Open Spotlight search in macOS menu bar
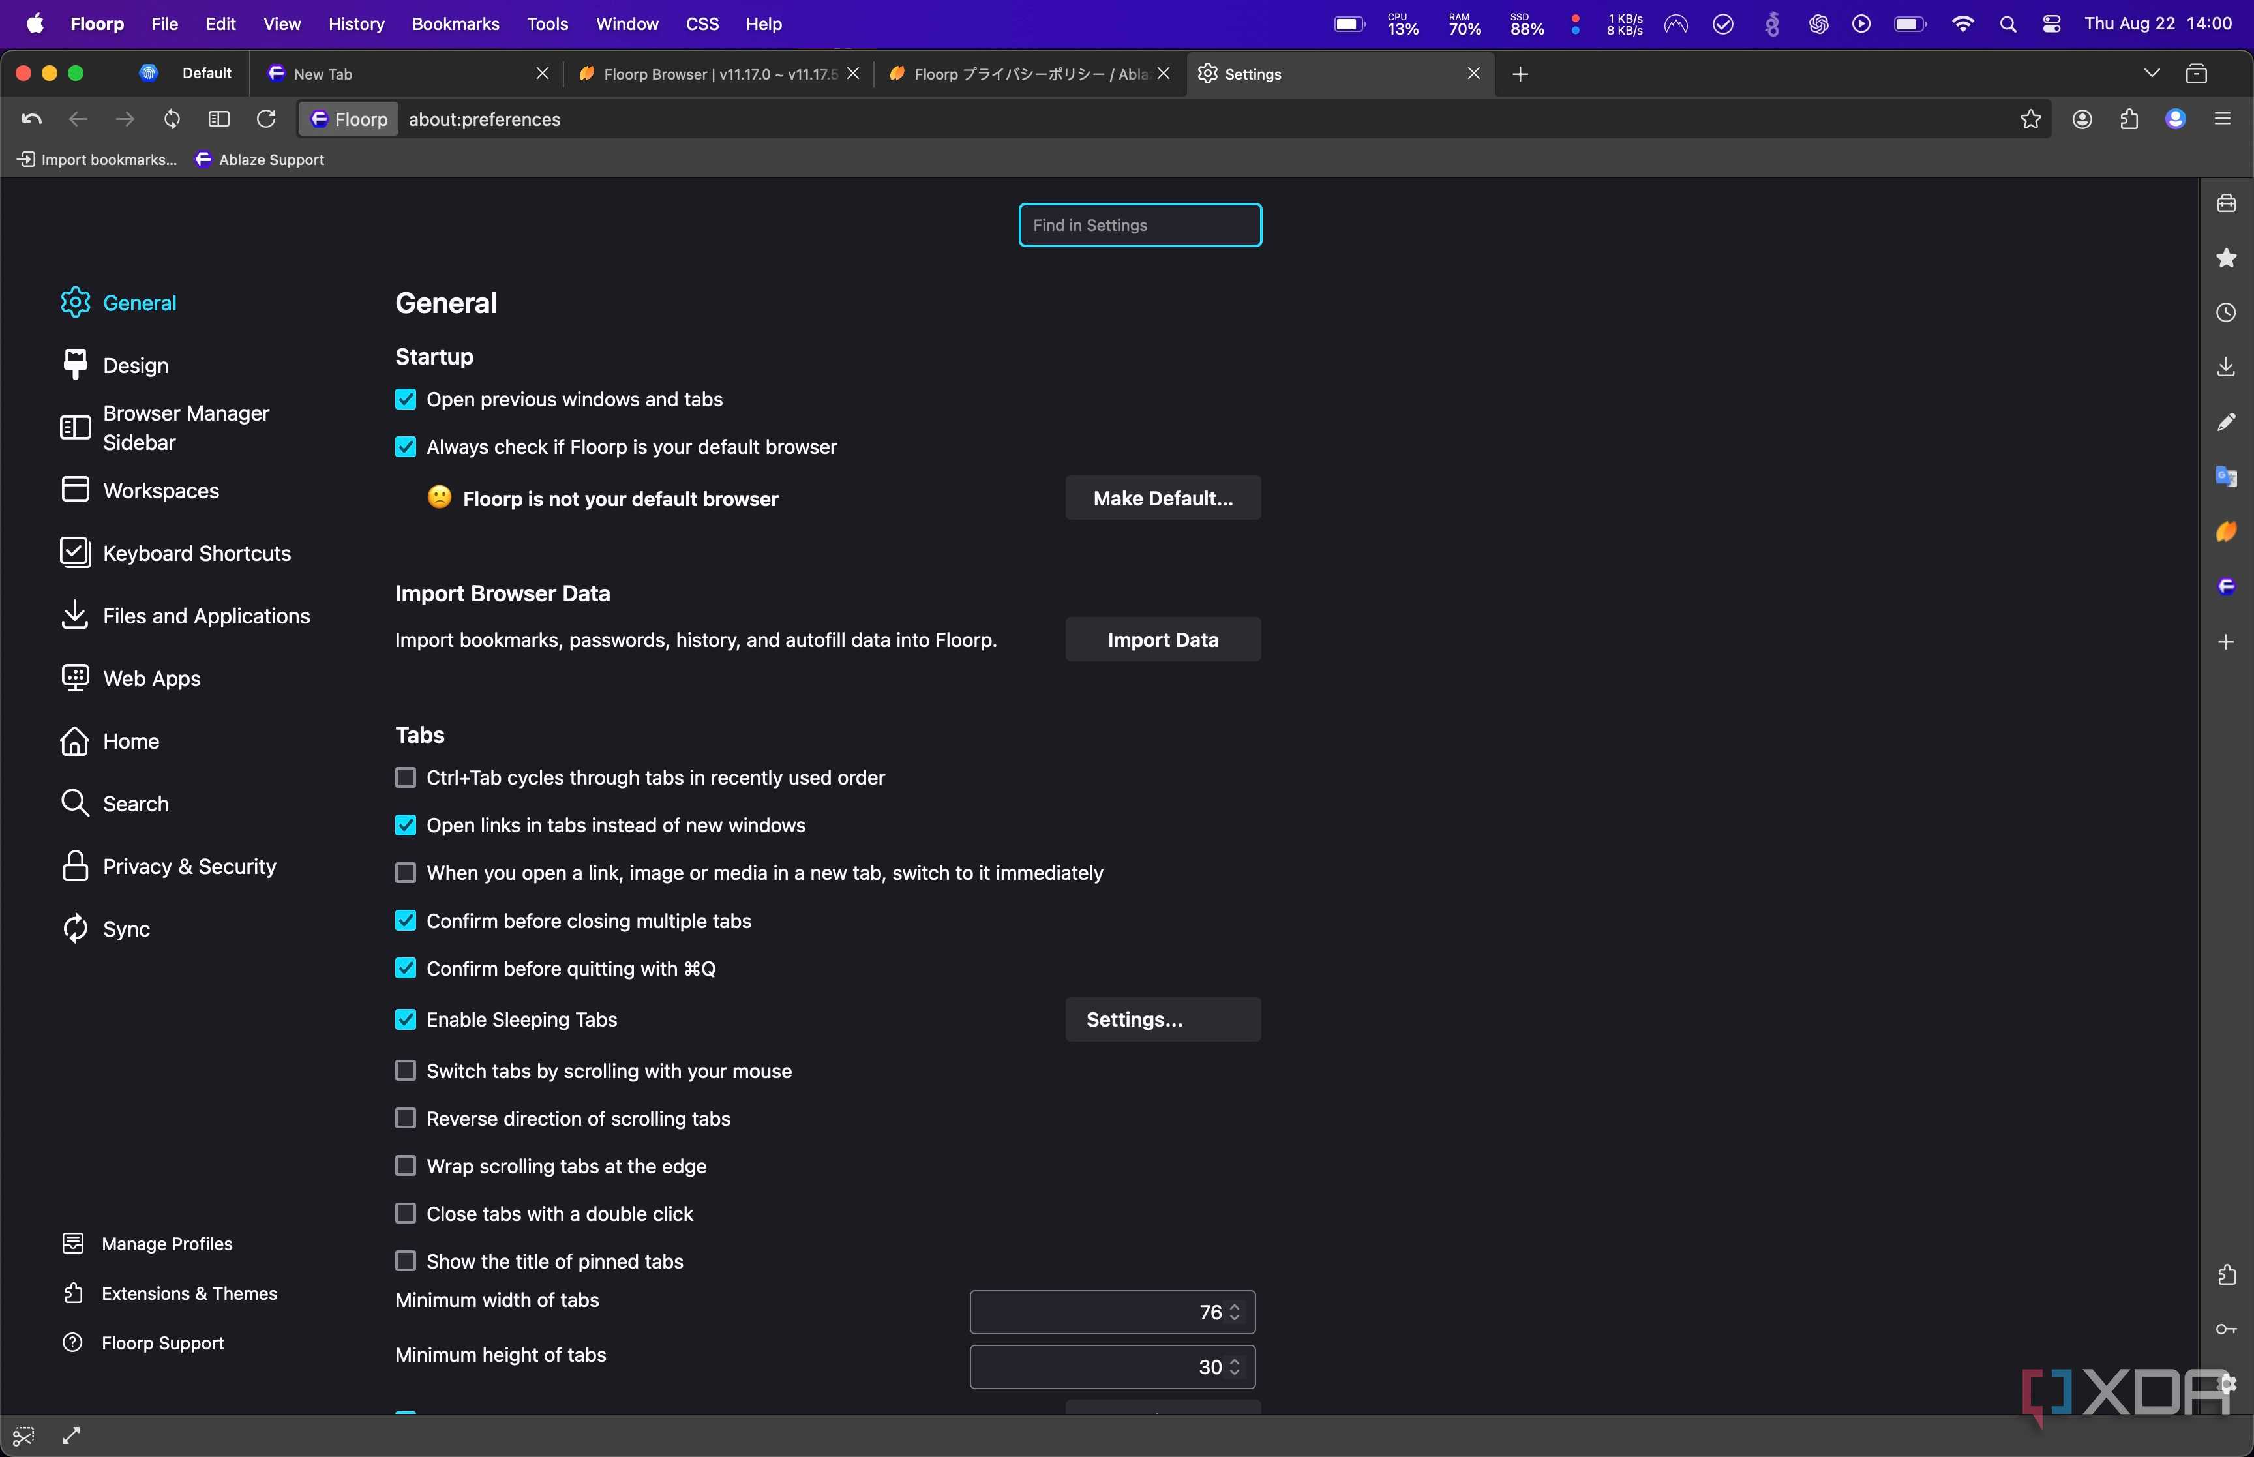Image resolution: width=2254 pixels, height=1457 pixels. coord(2008,23)
